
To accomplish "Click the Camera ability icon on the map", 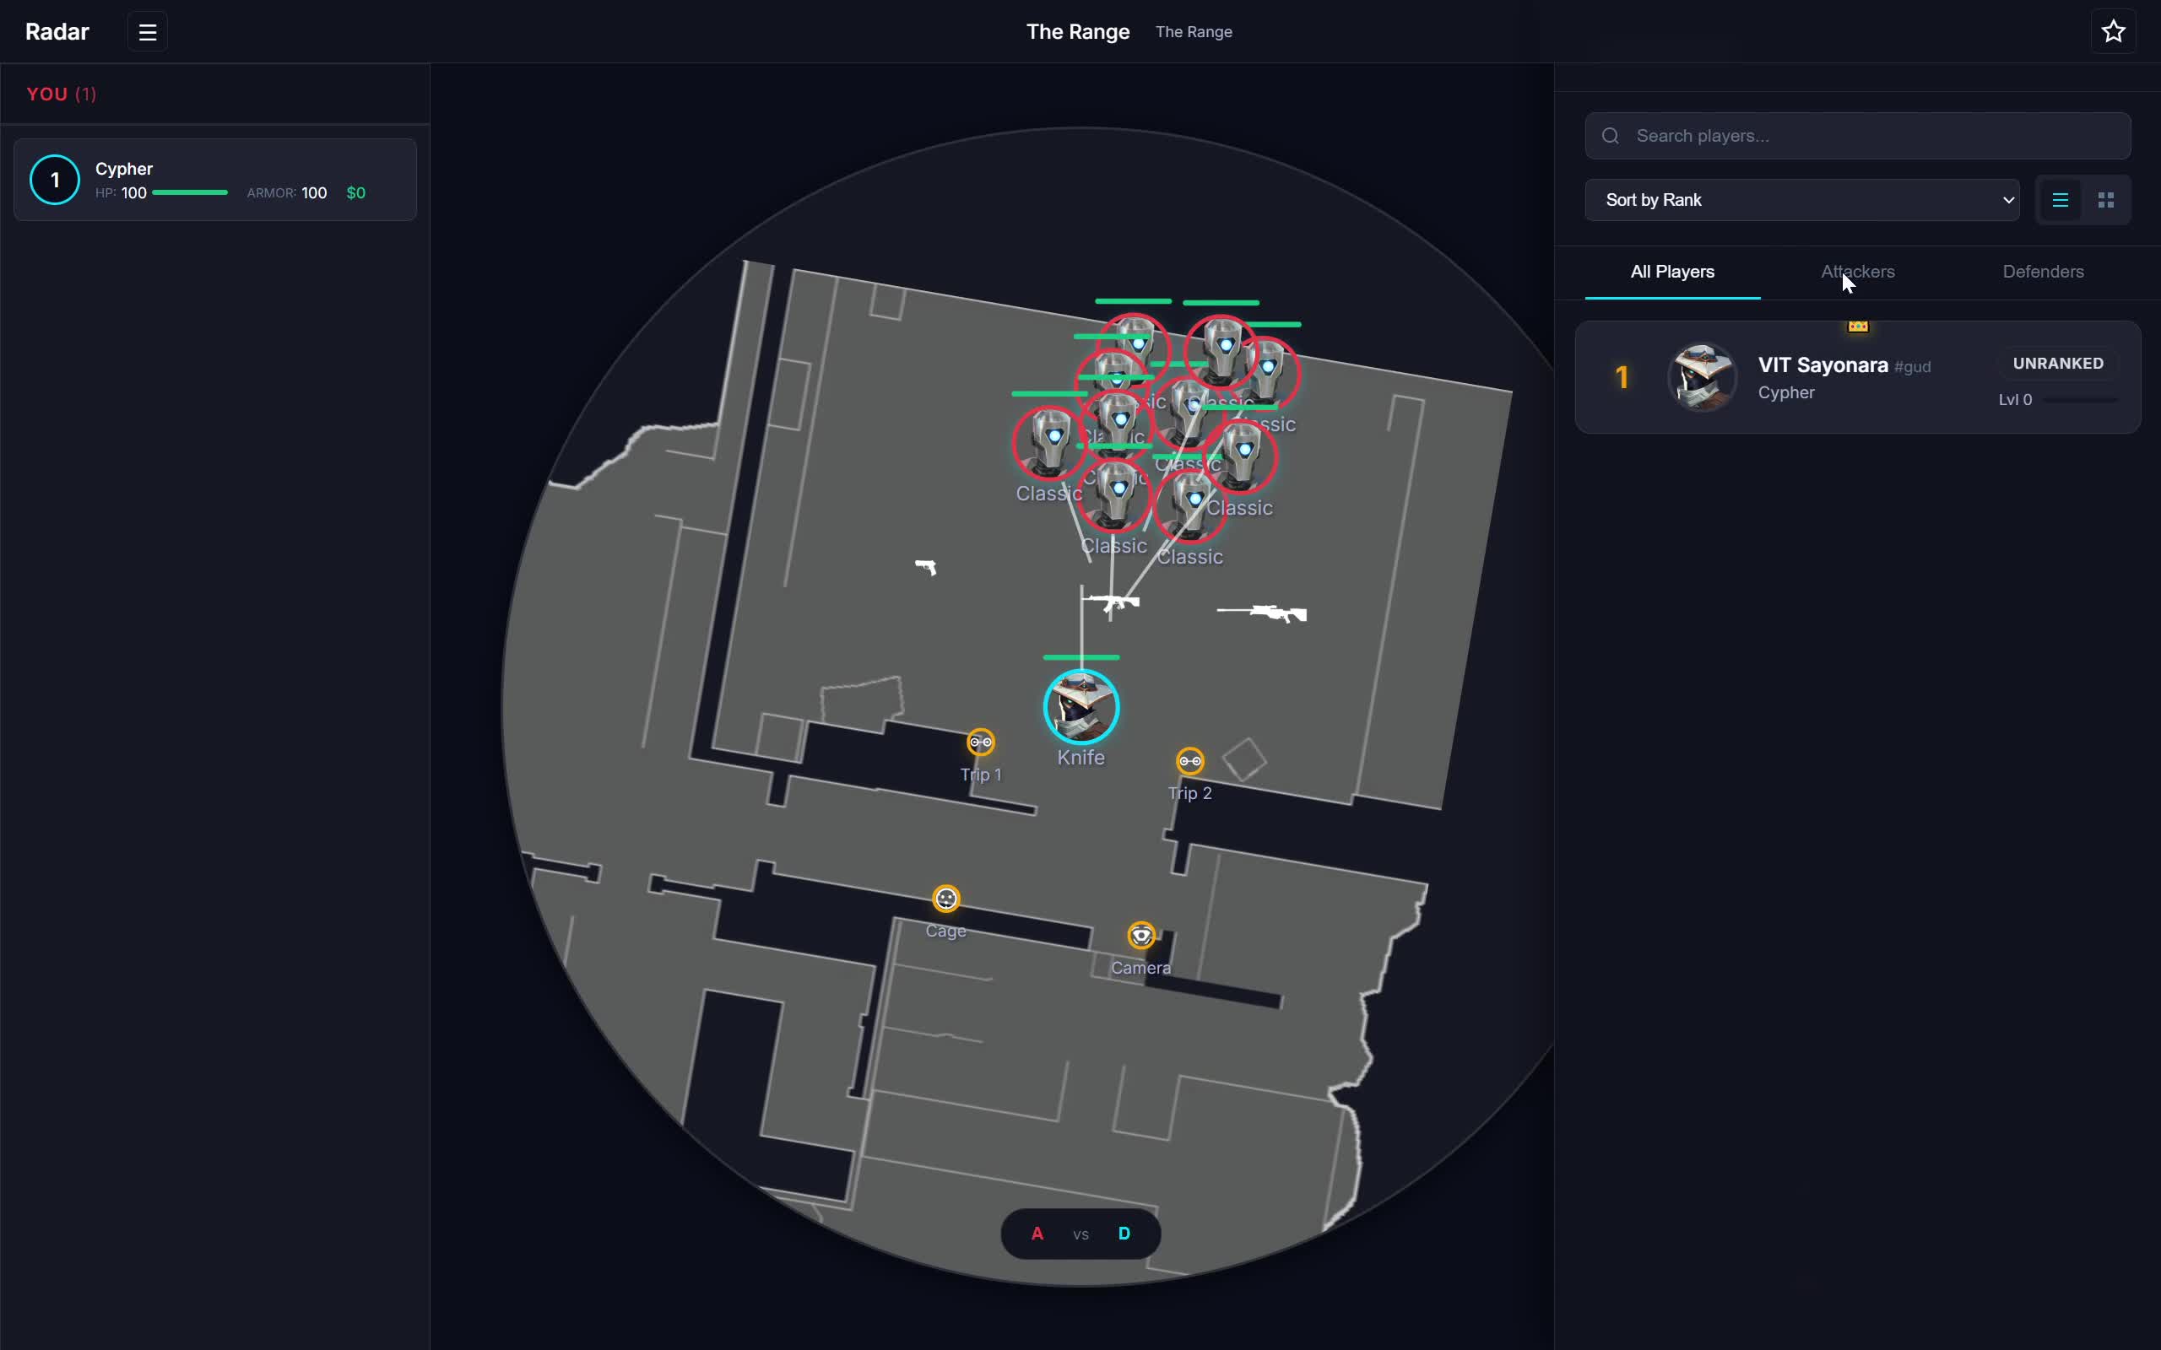I will 1141,934.
